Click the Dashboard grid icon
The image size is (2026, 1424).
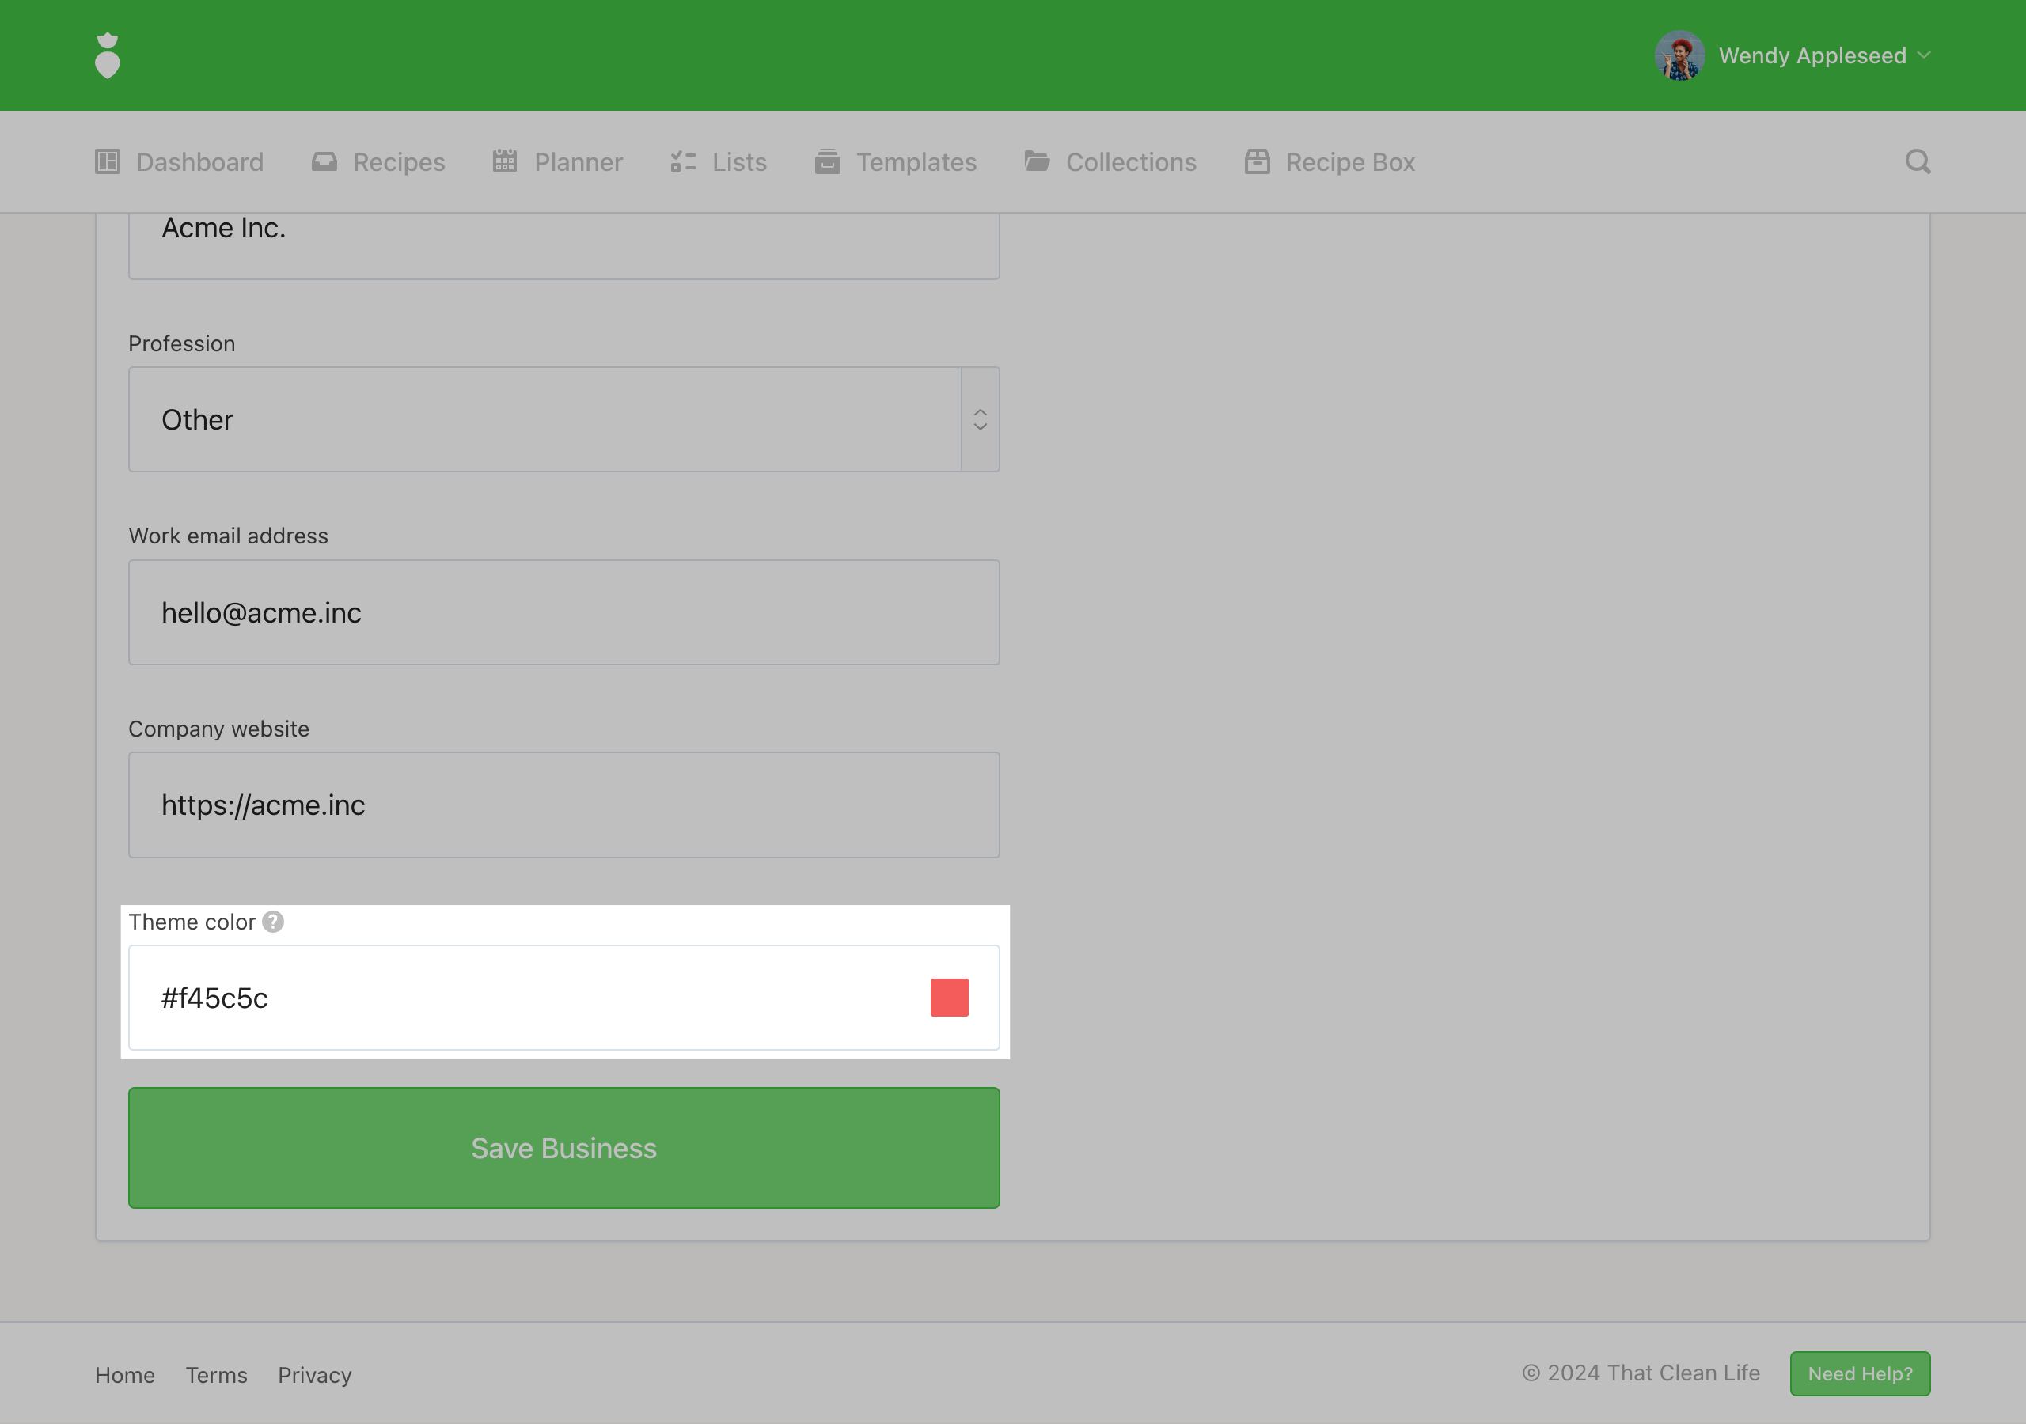pyautogui.click(x=107, y=161)
